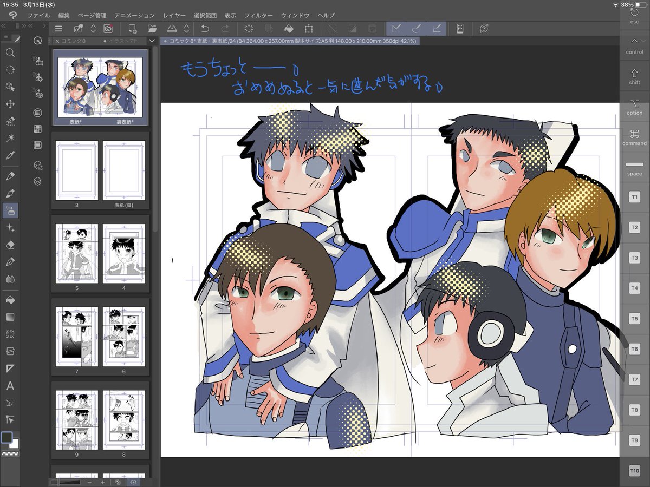The image size is (650, 487).
Task: Click the Scale/Rotate transform icon
Action: (309, 29)
